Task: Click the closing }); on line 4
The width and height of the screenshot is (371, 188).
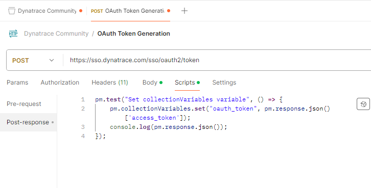Action: (100, 137)
